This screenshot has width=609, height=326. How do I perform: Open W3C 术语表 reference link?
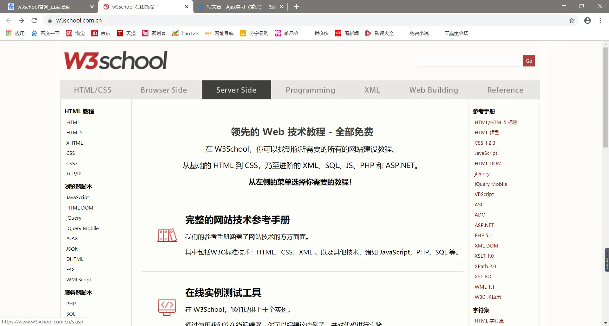tap(488, 297)
